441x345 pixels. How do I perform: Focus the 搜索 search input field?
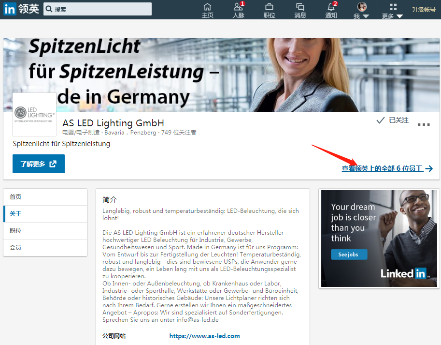[97, 9]
